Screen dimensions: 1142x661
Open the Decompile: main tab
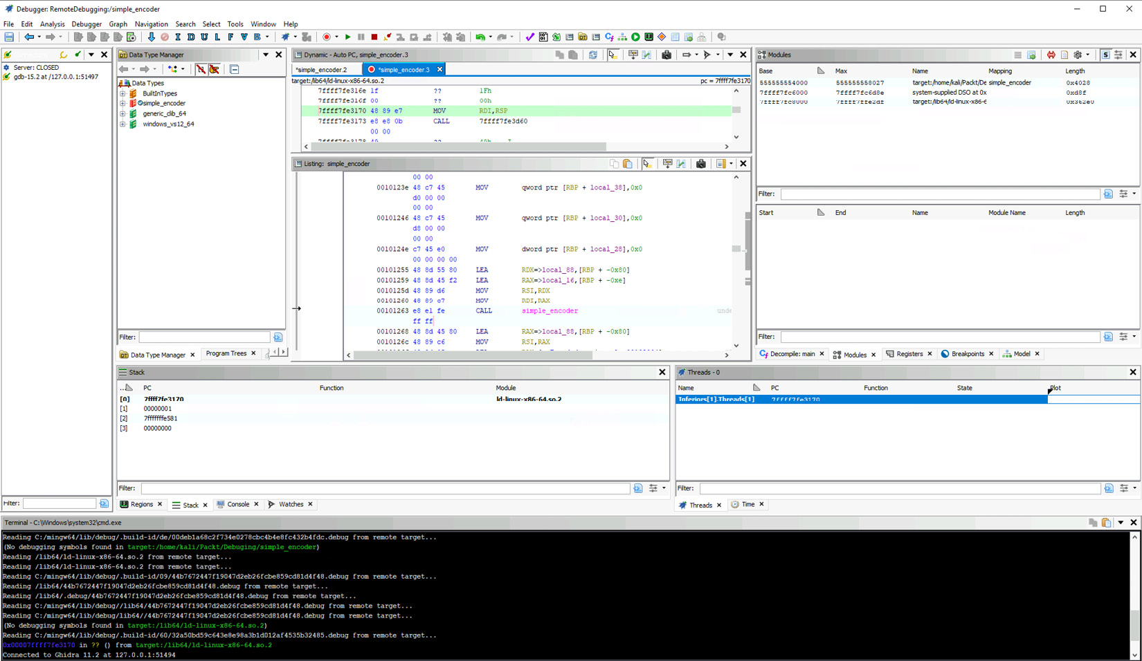pyautogui.click(x=792, y=354)
